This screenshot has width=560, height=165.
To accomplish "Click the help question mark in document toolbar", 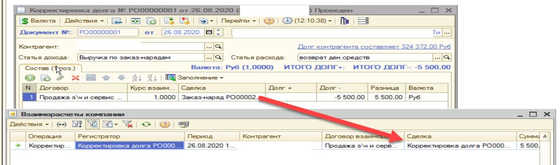I will click(x=269, y=20).
